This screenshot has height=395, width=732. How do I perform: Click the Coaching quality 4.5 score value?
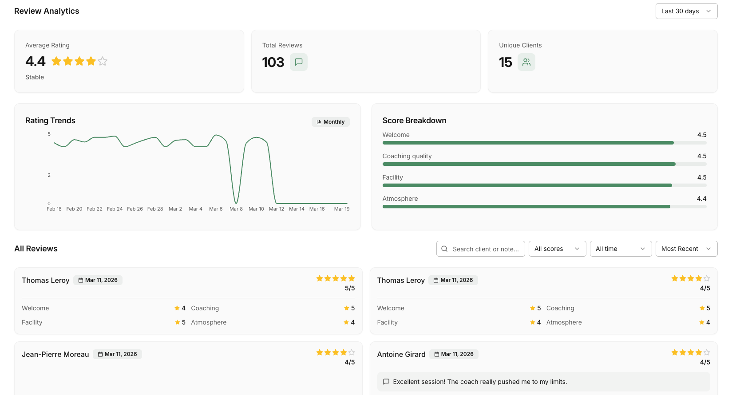click(x=702, y=156)
